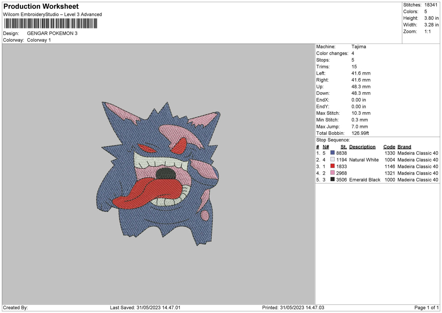
Task: Click the 'Production Worksheet' title
Action: tap(41, 7)
